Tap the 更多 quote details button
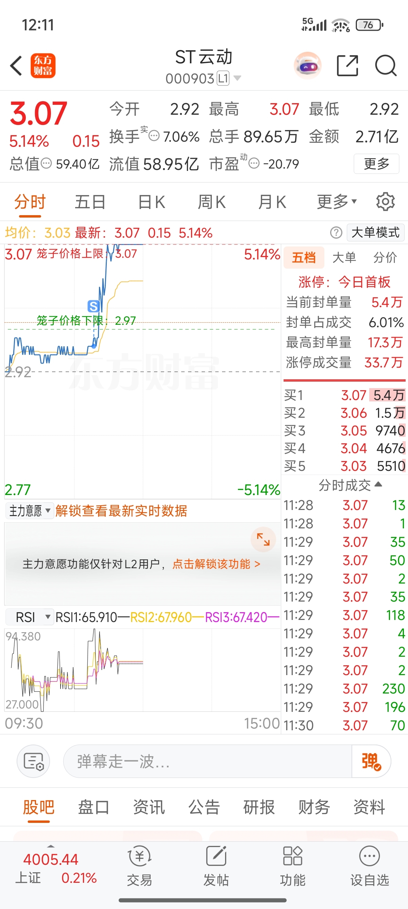This screenshot has height=909, width=408. pyautogui.click(x=376, y=163)
